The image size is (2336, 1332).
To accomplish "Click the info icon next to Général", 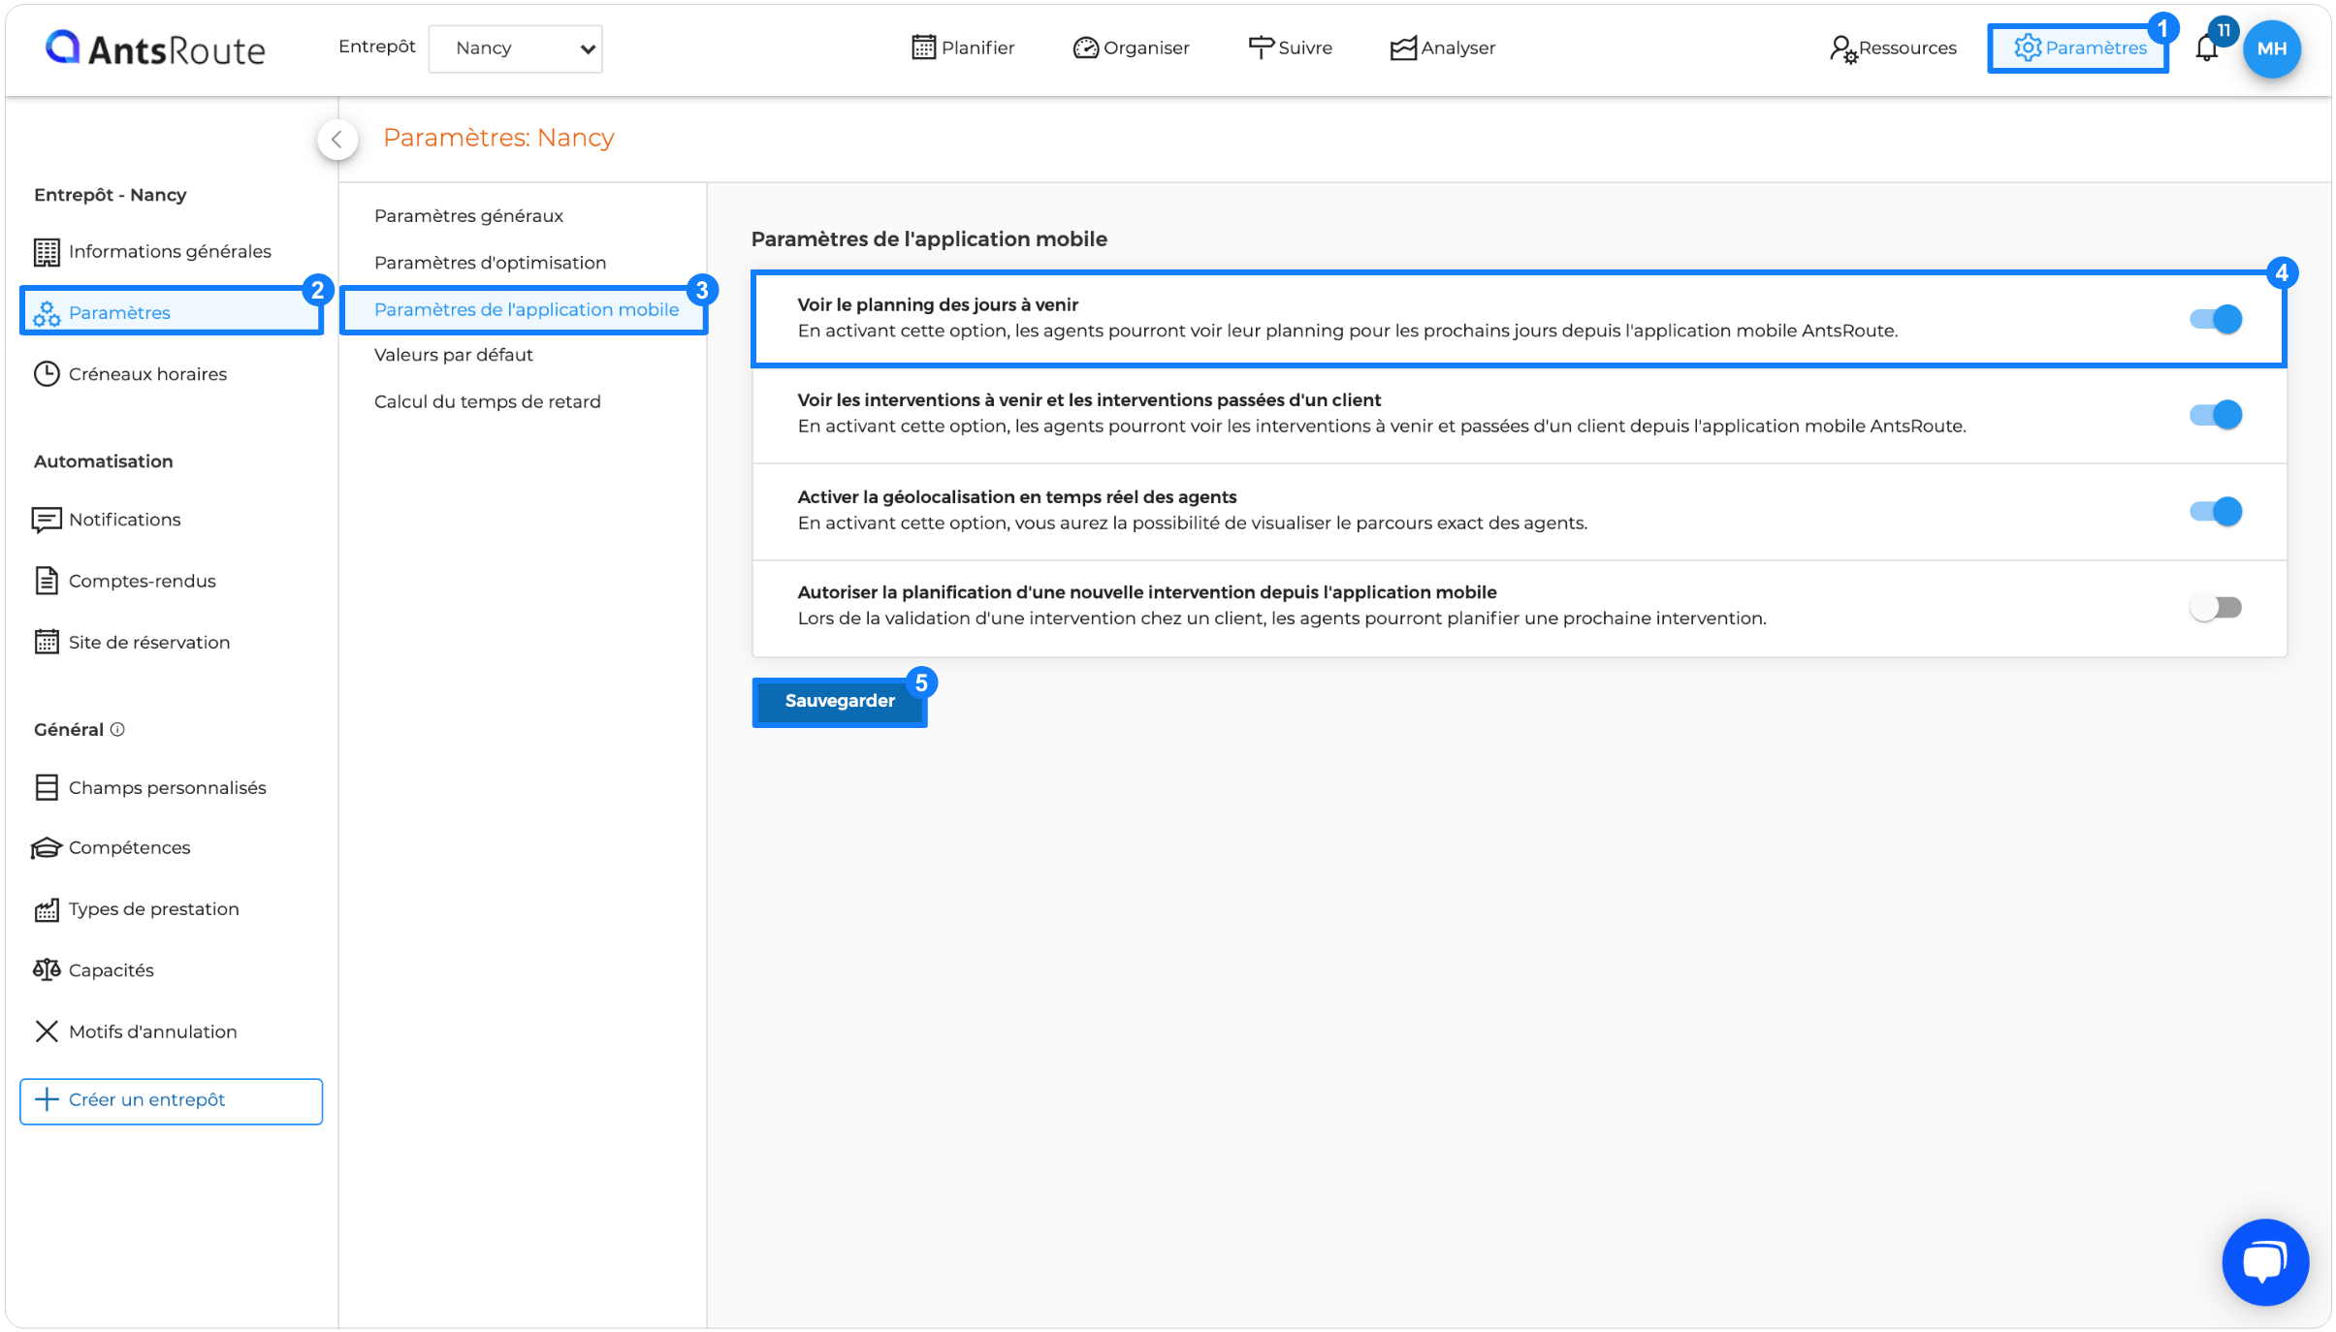I will click(x=117, y=729).
